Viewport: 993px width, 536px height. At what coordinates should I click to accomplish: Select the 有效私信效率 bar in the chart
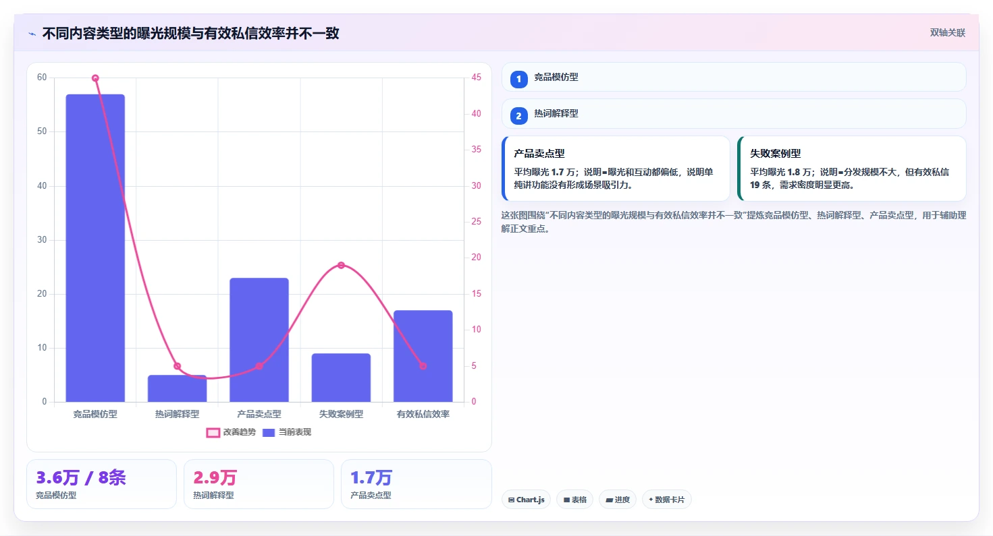pyautogui.click(x=423, y=356)
